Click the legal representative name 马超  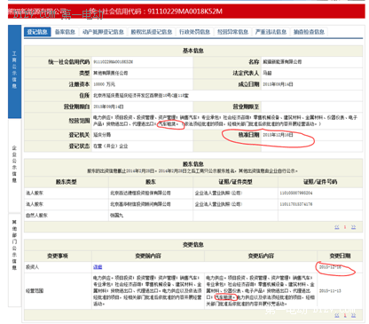[267, 73]
